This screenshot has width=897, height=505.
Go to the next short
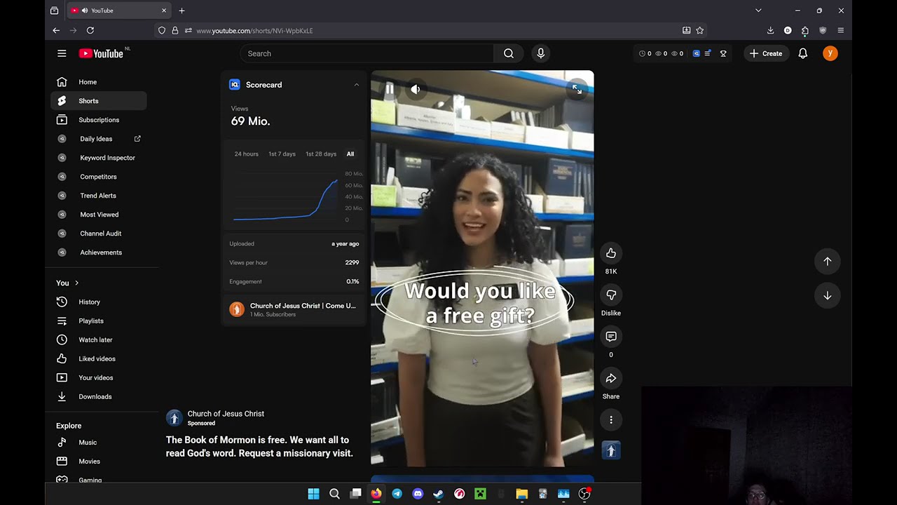pos(828,296)
